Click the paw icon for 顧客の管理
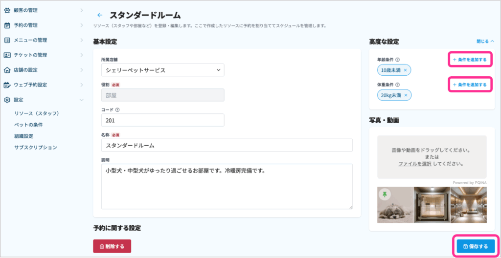Viewport: 501px width, 258px height. [7, 10]
